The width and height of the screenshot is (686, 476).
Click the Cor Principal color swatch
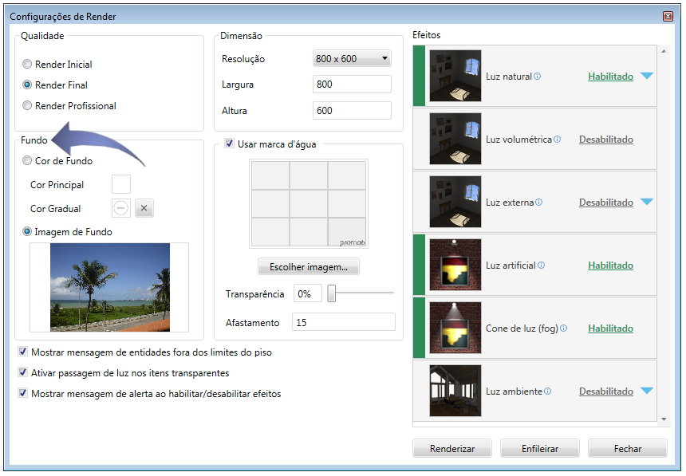point(120,184)
